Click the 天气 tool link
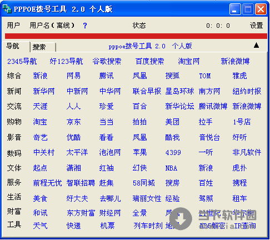270x240 pixels. pos(40,226)
